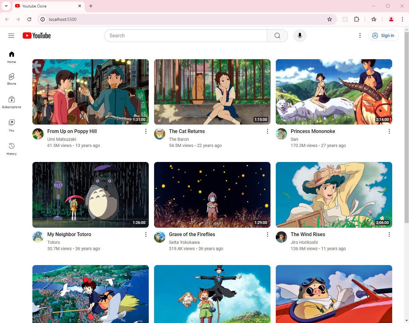Play My Neighbor Totoro thumbnail

tap(91, 195)
